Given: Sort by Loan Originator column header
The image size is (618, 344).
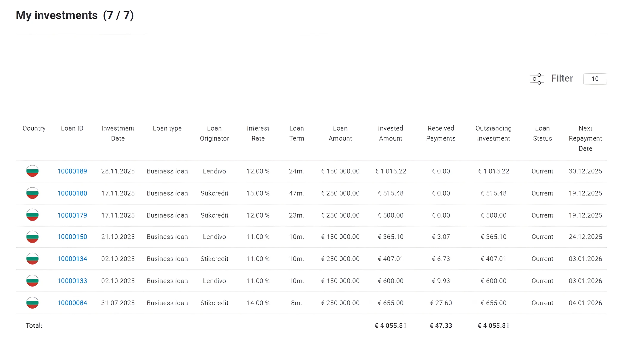Looking at the screenshot, I should click(214, 133).
